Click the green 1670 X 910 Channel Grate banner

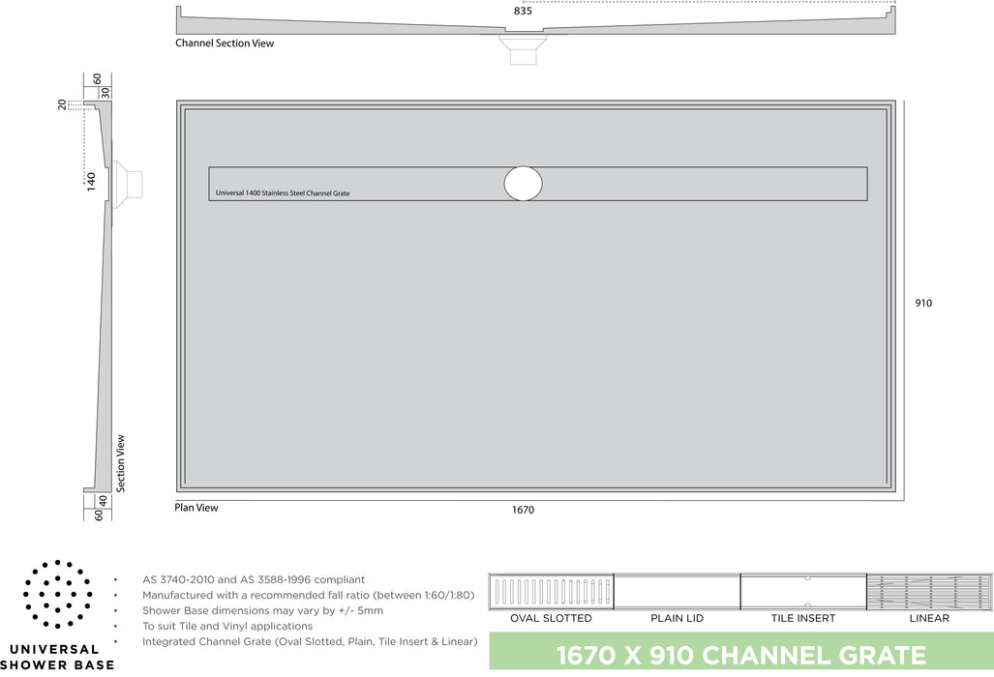[x=740, y=655]
